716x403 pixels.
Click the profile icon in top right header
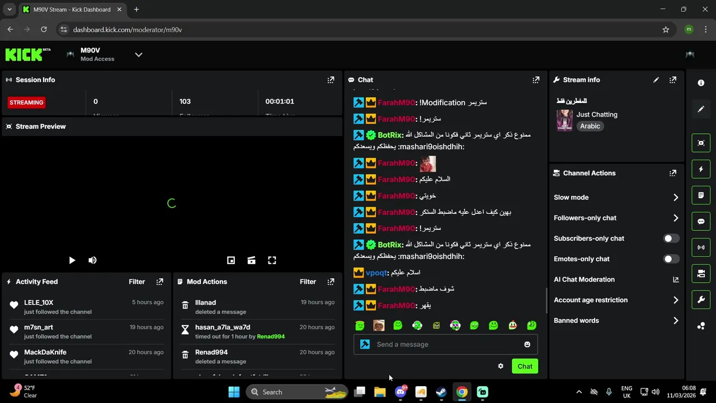(690, 54)
